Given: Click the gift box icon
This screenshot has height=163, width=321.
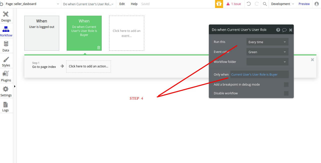Looking at the screenshot, I should tap(219, 4).
